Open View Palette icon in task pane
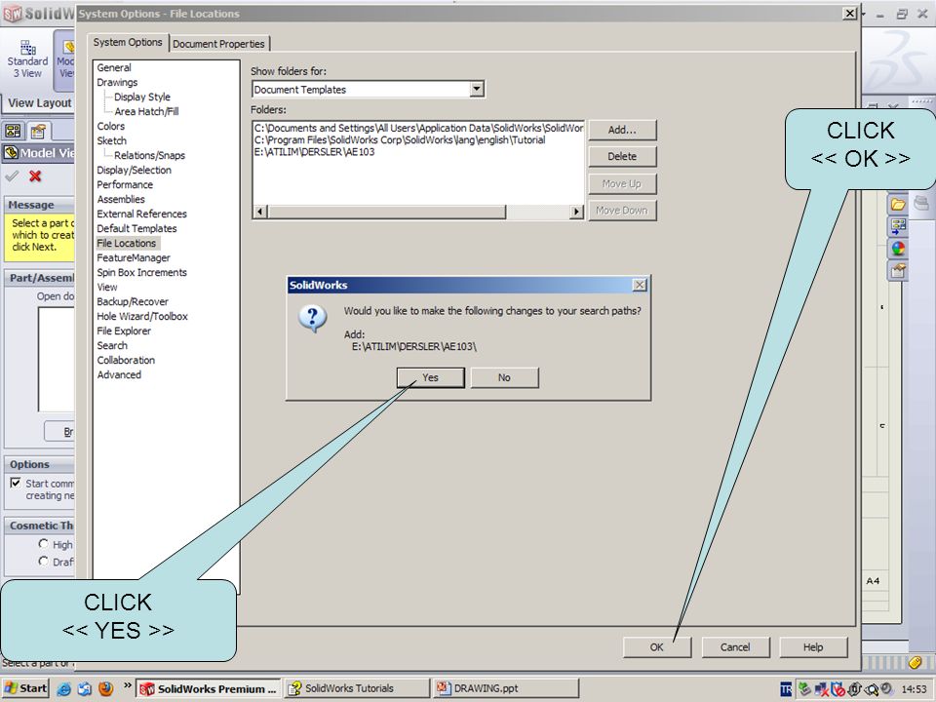This screenshot has height=702, width=936. click(898, 225)
